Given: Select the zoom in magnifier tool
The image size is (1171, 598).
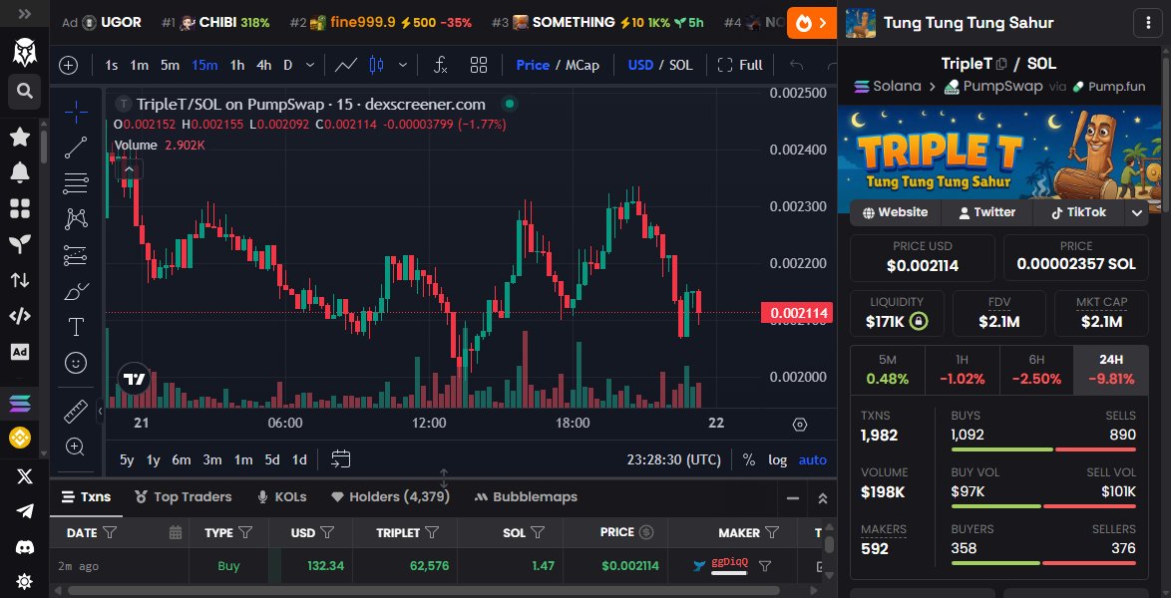Looking at the screenshot, I should coord(76,448).
